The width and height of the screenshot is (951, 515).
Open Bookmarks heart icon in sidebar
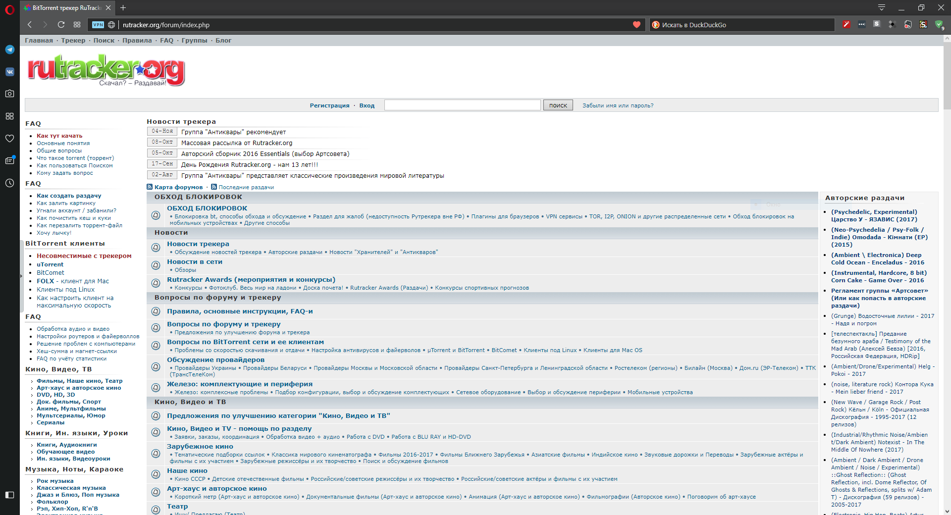pos(9,138)
